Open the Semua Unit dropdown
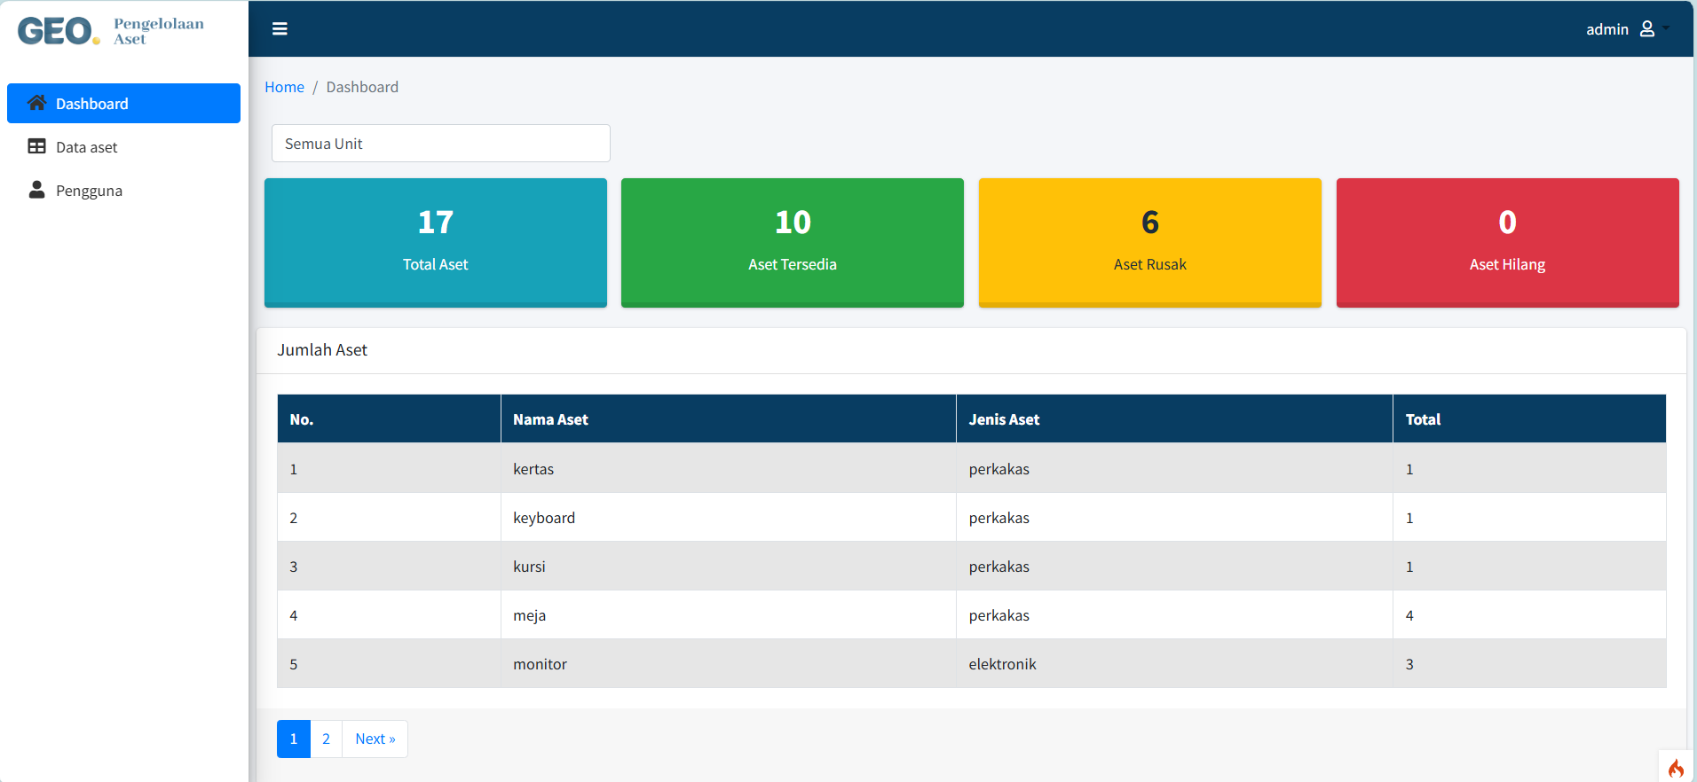 click(441, 144)
